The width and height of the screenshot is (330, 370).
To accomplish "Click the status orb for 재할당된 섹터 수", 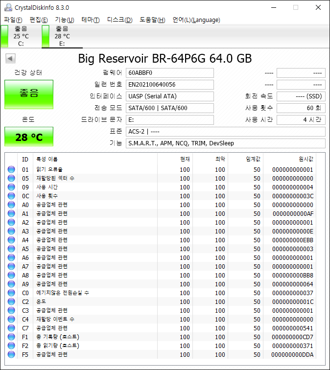I will (11, 179).
